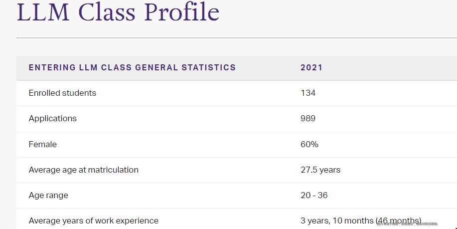Click the word STATISTICS in the table header
Screen dimensions: 457x229
209,67
